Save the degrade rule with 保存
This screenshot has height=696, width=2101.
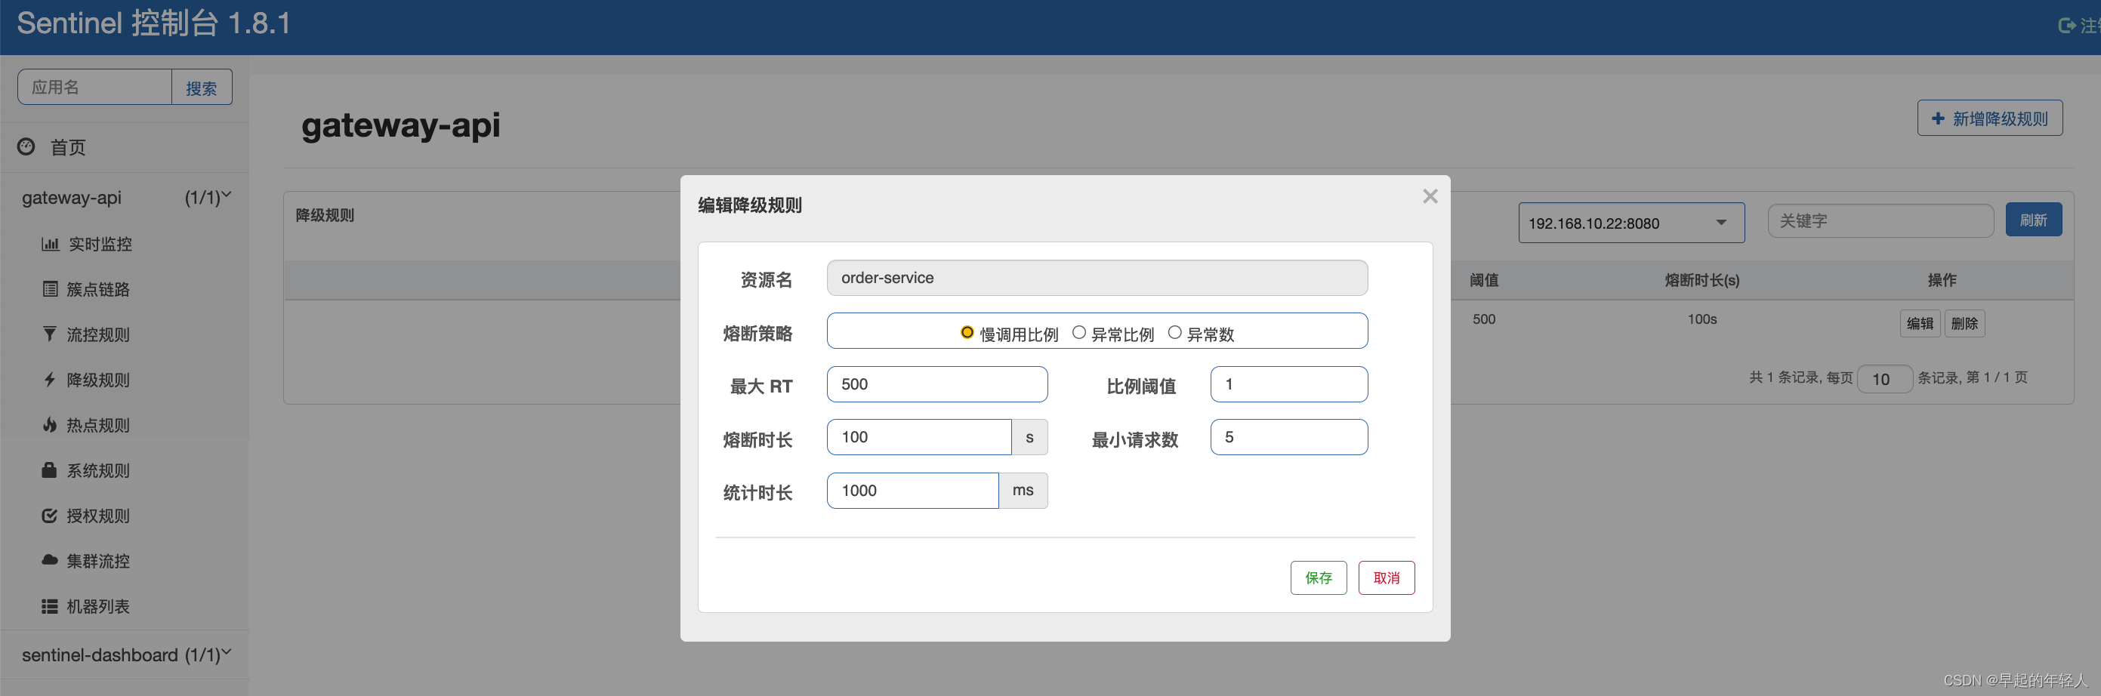tap(1318, 577)
